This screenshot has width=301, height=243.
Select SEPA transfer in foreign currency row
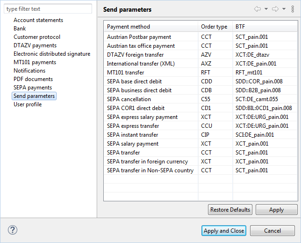[x=201, y=162]
